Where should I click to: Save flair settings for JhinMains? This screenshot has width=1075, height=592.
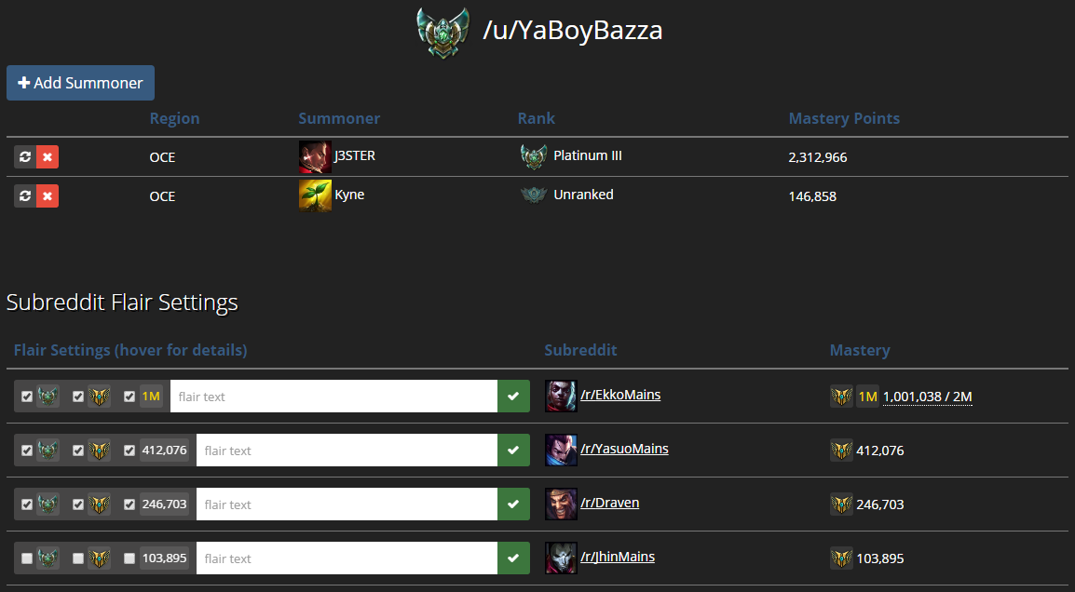513,558
